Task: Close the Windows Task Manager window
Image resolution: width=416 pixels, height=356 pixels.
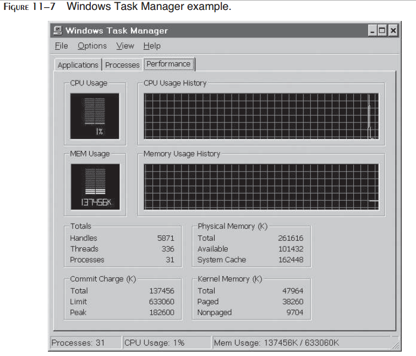Action: (393, 30)
